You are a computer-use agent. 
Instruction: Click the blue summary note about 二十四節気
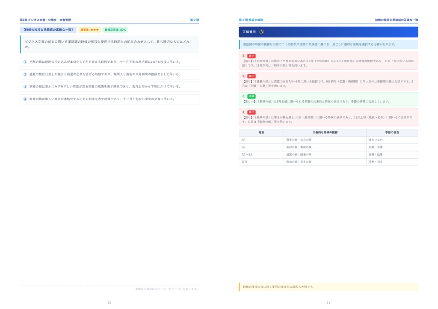coord(328,44)
